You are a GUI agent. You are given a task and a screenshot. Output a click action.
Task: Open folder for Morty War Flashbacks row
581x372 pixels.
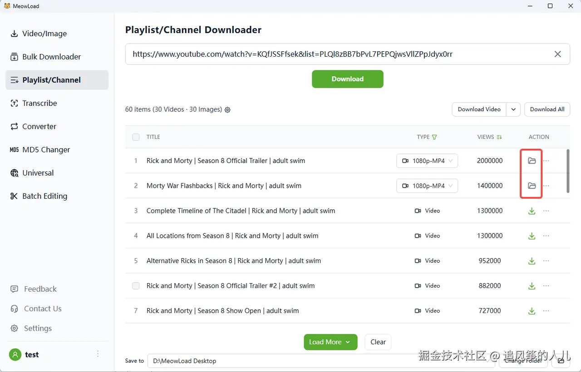(532, 186)
